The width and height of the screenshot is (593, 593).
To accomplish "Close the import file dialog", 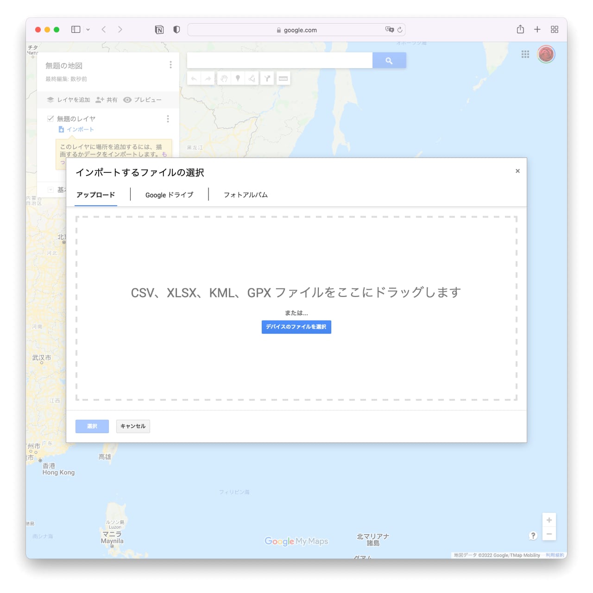I will coord(517,171).
